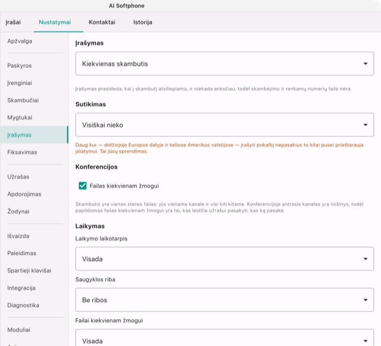The image size is (381, 346).
Task: Open the Istorija tab
Action: 143,23
